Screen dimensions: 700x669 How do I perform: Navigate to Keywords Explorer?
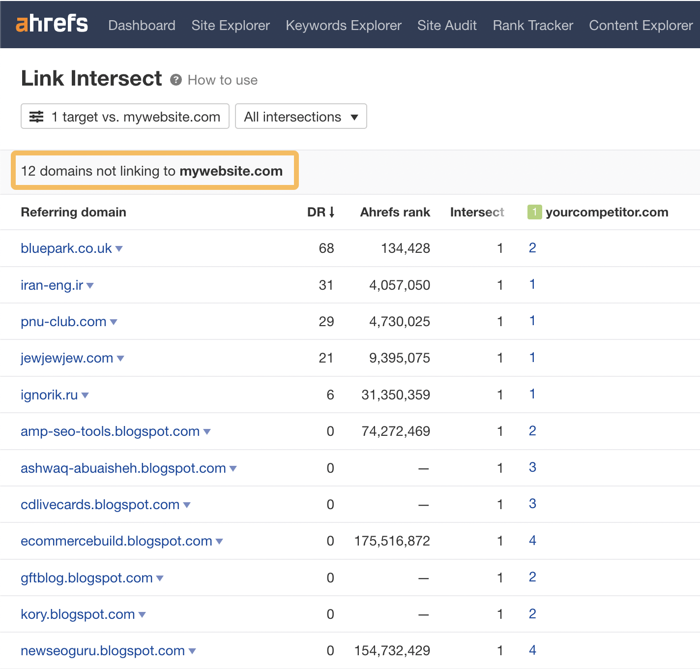coord(343,25)
